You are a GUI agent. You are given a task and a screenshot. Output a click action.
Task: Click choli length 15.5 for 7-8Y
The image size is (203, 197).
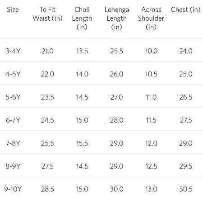click(82, 143)
